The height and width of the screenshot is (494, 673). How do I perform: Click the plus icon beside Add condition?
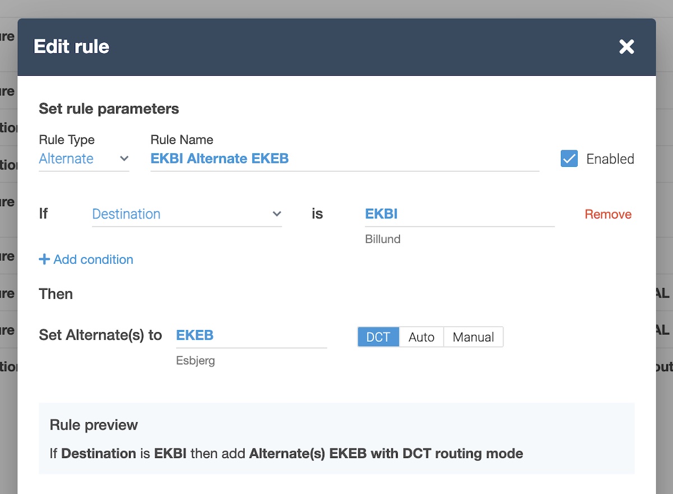tap(44, 259)
